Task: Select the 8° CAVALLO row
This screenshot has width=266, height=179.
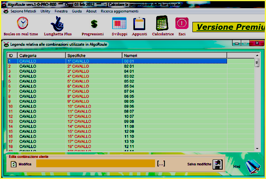Action: point(117,96)
